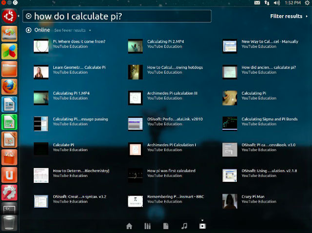Switch to the Files lens icon
This screenshot has height=233, width=312.
166,226
